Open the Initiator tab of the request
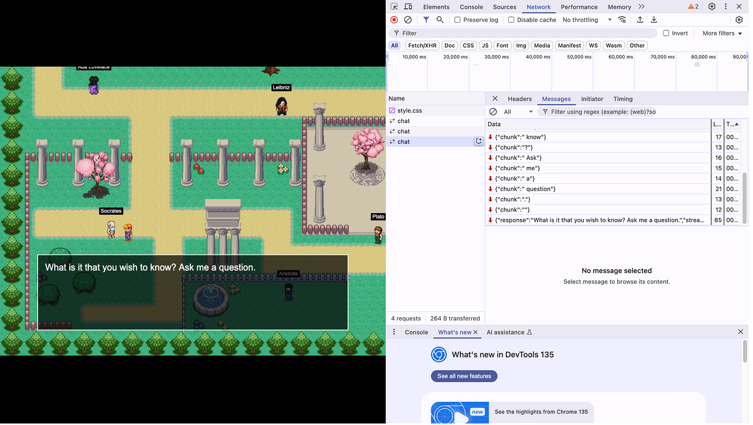The image size is (753, 425). coord(592,99)
